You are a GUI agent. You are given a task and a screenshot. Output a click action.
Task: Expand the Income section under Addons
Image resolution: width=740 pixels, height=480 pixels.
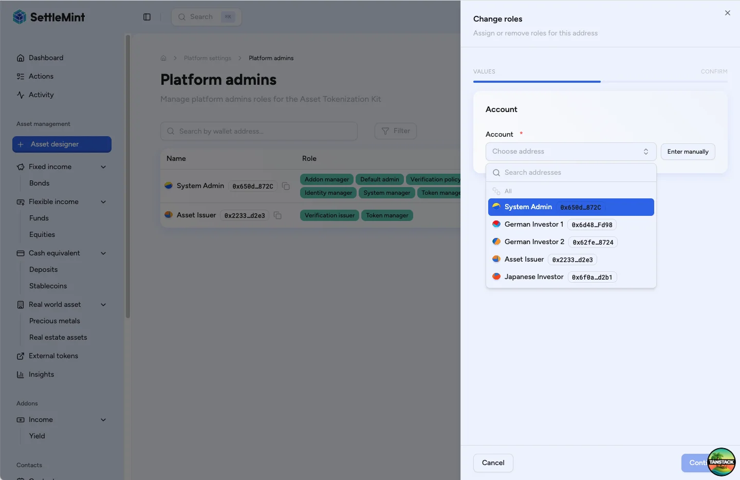103,419
